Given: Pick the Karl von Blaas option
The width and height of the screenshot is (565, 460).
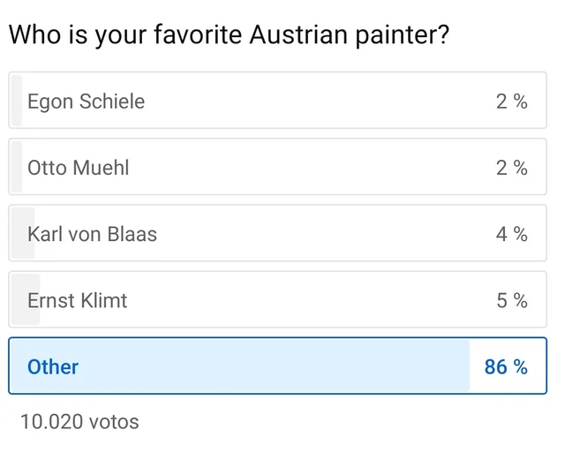Looking at the screenshot, I should (92, 234).
